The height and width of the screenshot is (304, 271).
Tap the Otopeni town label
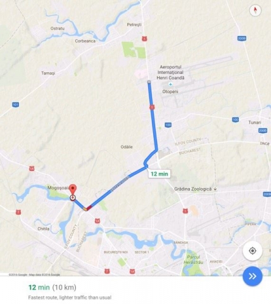tap(170, 92)
